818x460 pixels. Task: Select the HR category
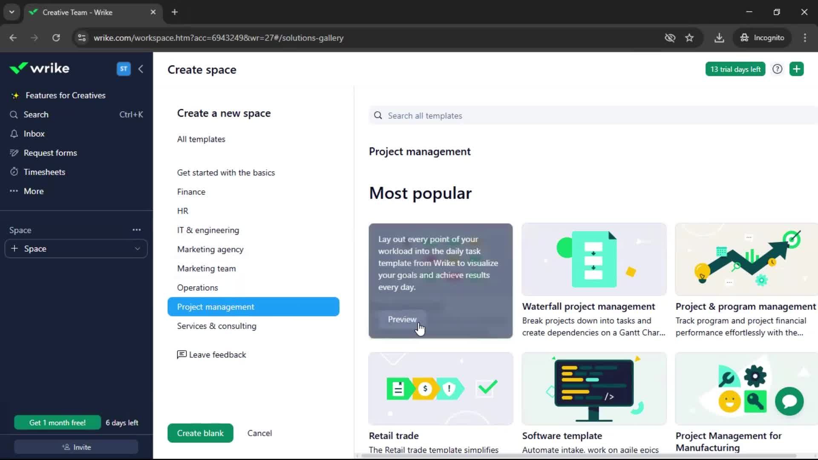point(183,211)
